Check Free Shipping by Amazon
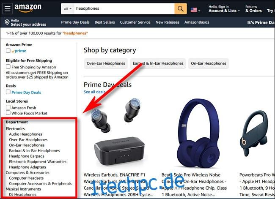Image resolution: width=275 pixels, height=199 pixels. pos(8,67)
